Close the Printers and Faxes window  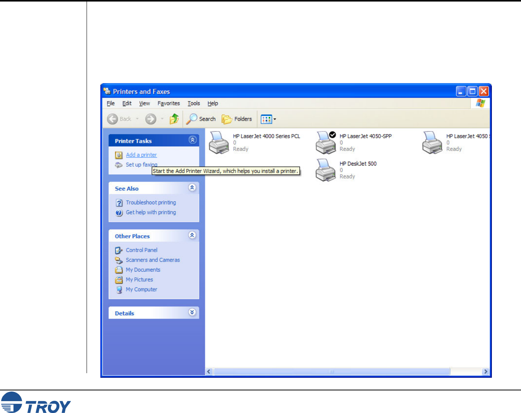coord(484,91)
